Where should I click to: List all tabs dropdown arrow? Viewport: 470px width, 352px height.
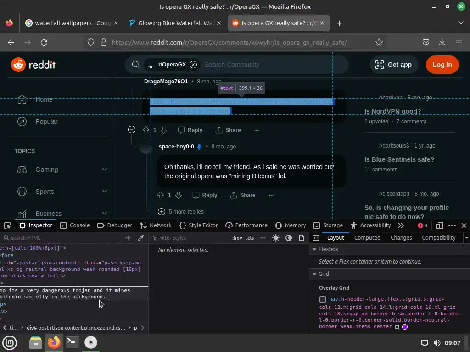461,23
